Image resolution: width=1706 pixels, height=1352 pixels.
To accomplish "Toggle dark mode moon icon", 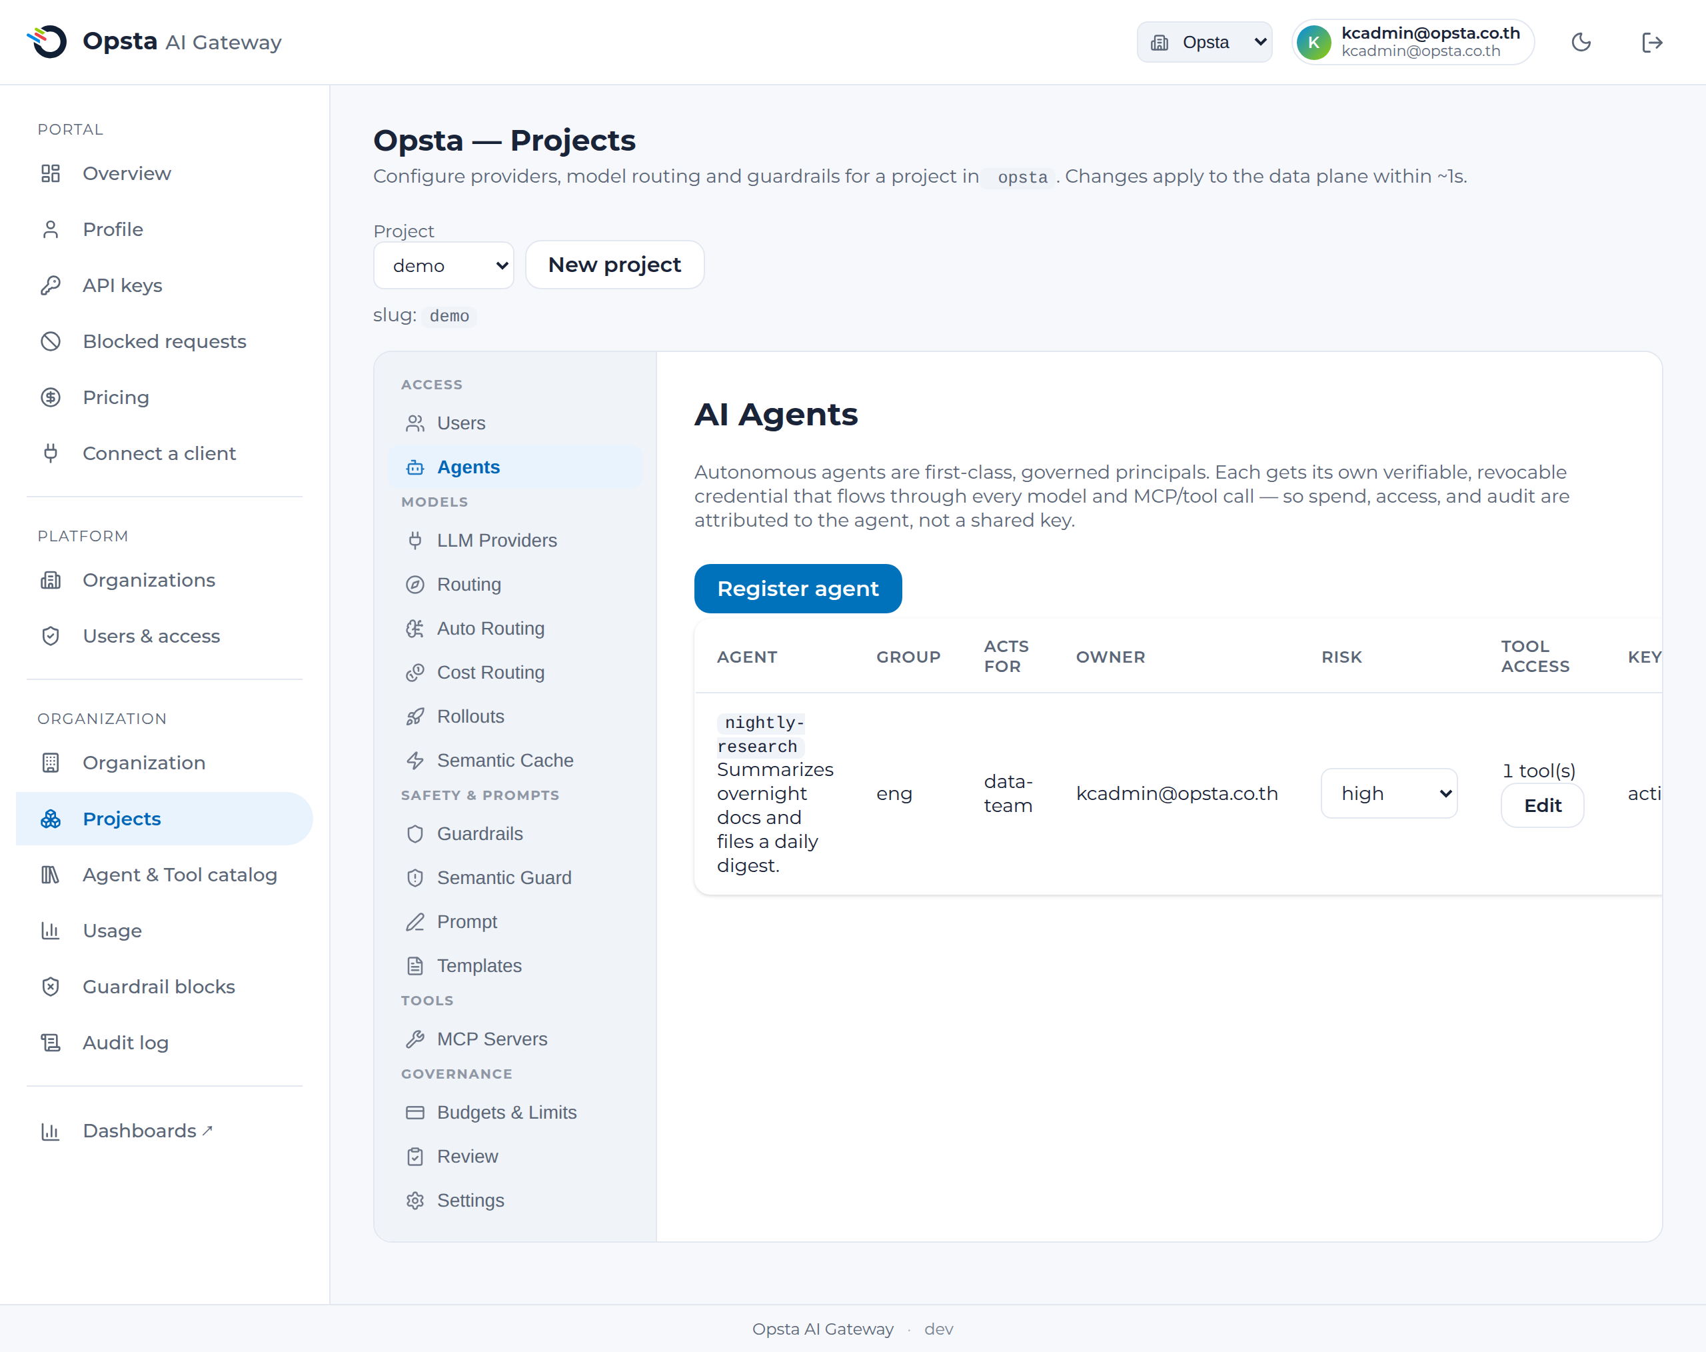I will click(x=1580, y=42).
